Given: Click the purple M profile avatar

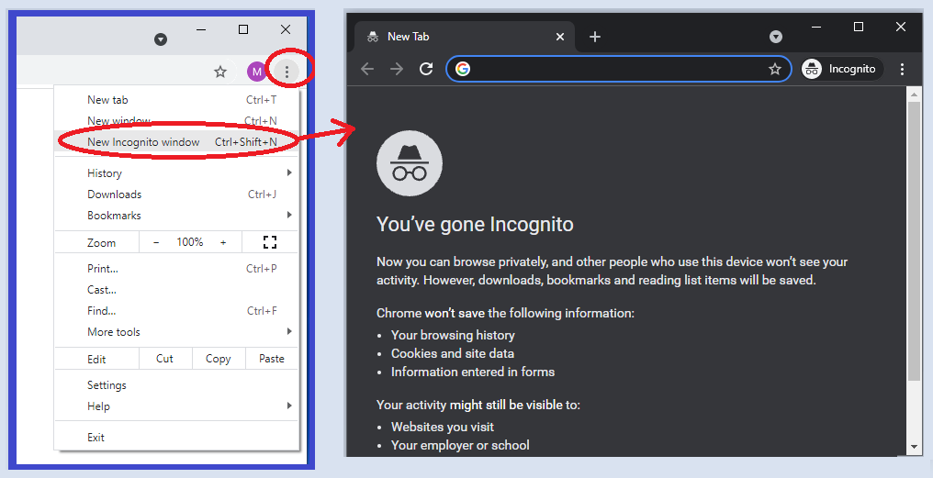Looking at the screenshot, I should [256, 72].
